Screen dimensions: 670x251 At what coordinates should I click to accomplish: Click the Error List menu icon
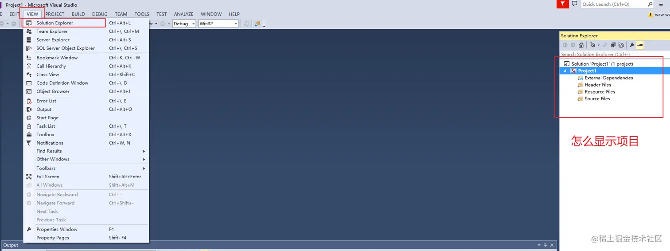click(29, 101)
